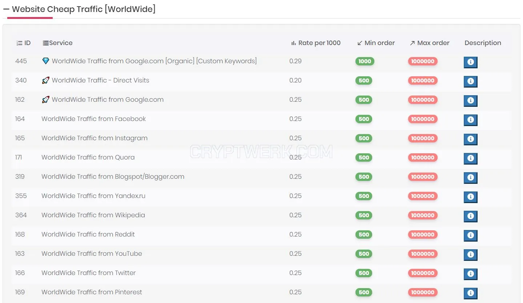Select 'WorldWide Traffic from Wikipedia' service name
This screenshot has width=523, height=303.
93,215
